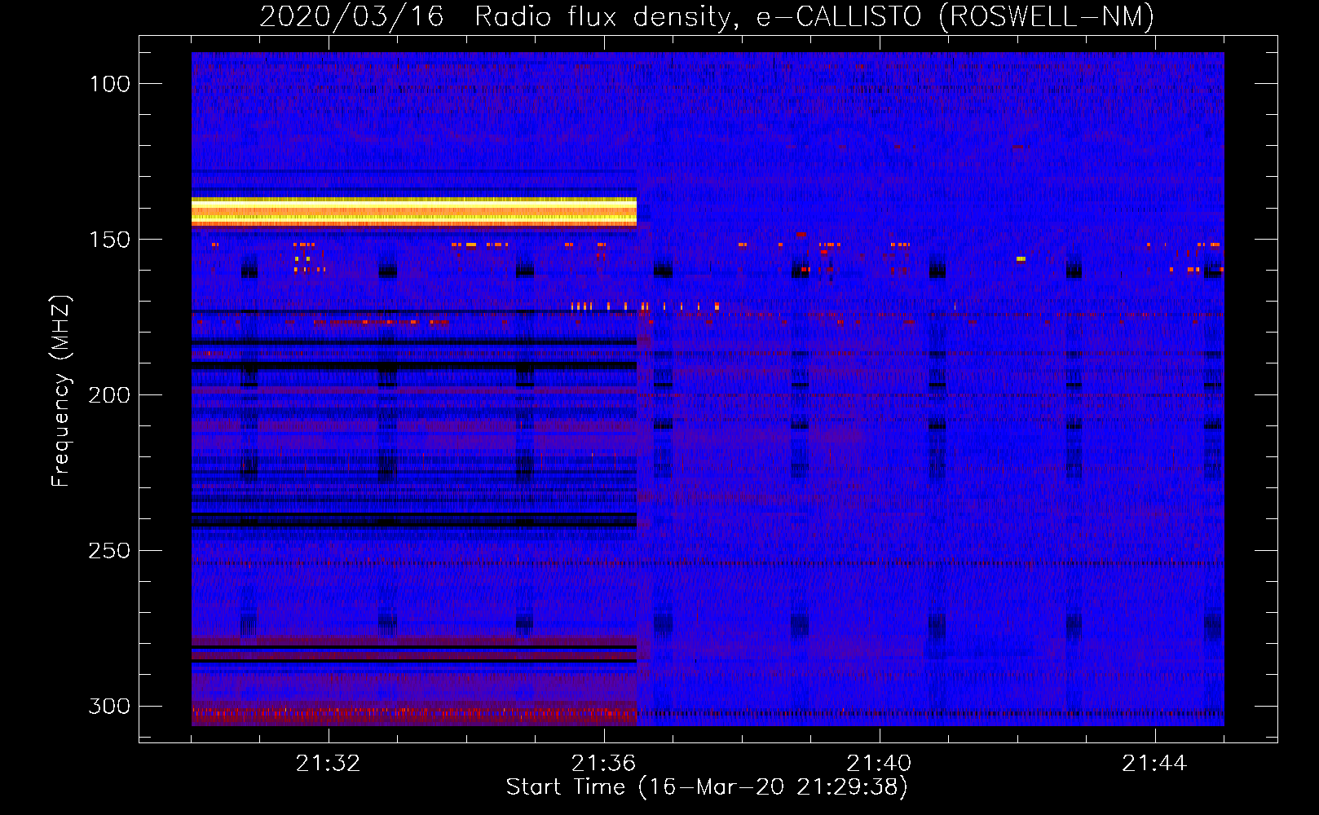The height and width of the screenshot is (815, 1319).
Task: Click the red noise band near 300 MHz
Action: 414,713
